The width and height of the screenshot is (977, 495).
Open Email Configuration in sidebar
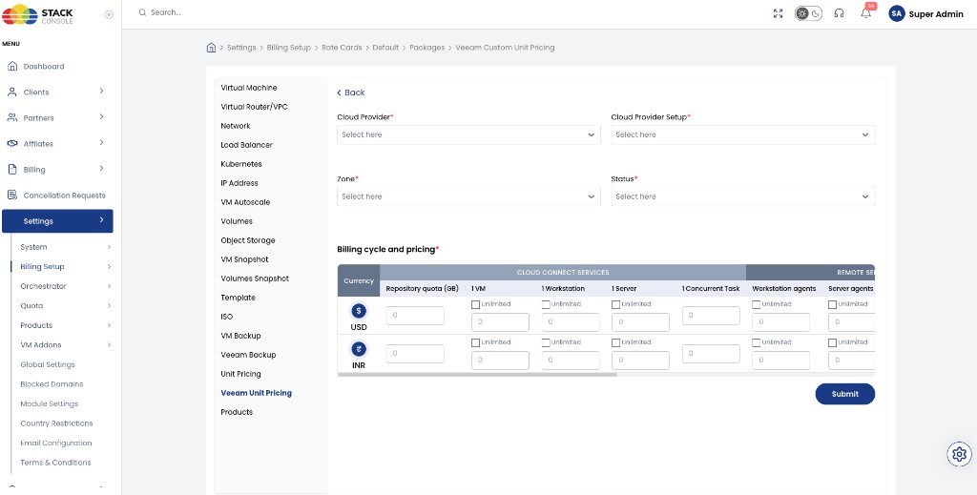pyautogui.click(x=56, y=443)
